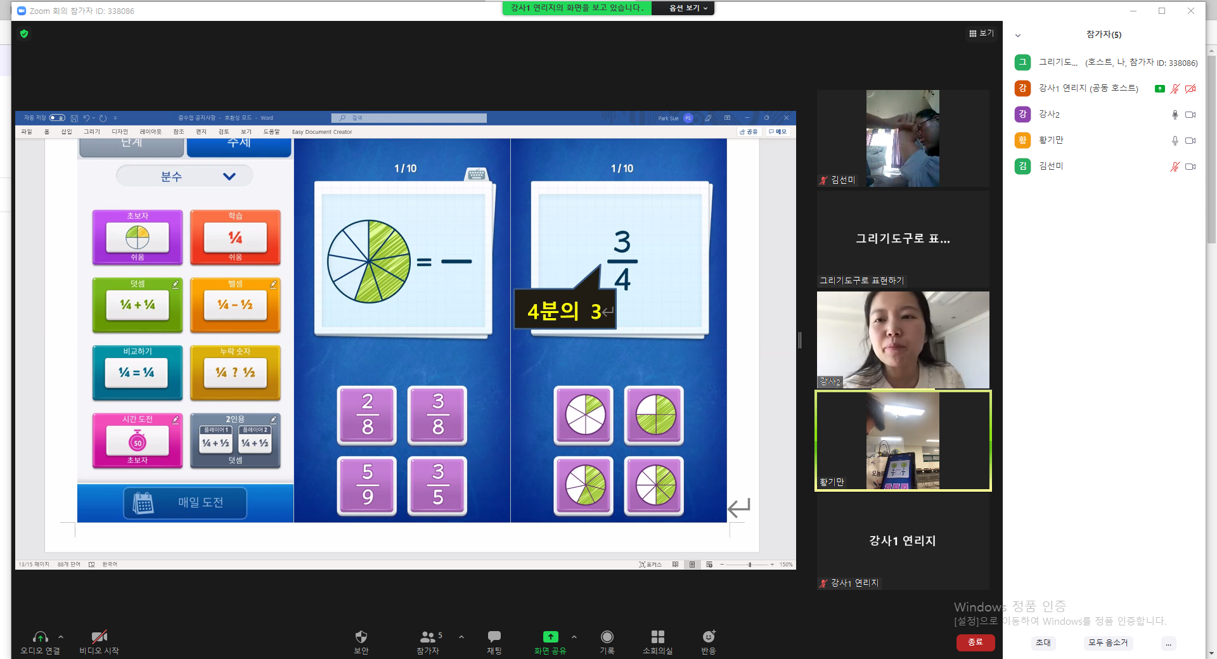Screen dimensions: 1217x659
Task: Click the headphone audio connect icon
Action: click(x=41, y=636)
